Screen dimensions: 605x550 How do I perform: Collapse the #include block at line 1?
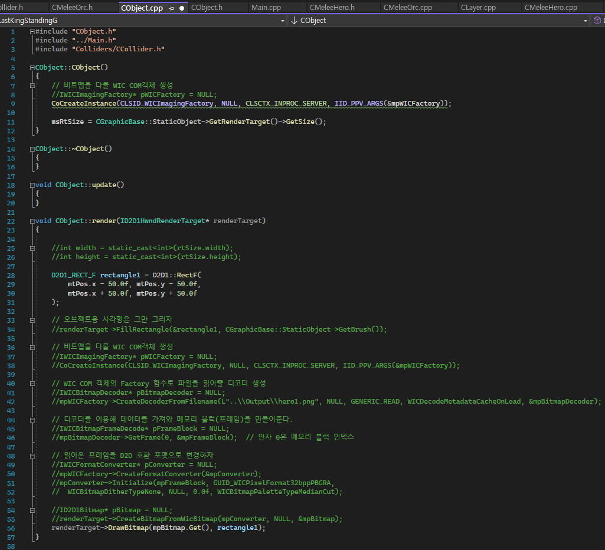[x=32, y=32]
